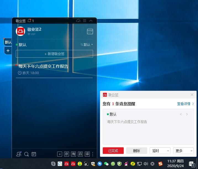Click the cloud sync icon
This screenshot has width=198, height=169.
(78, 21)
